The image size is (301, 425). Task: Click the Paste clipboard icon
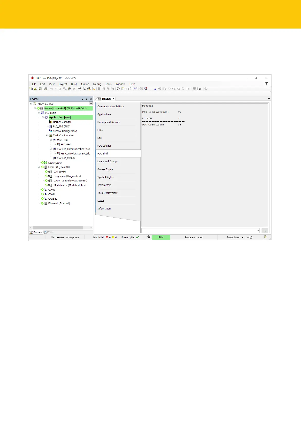[x=70, y=89]
